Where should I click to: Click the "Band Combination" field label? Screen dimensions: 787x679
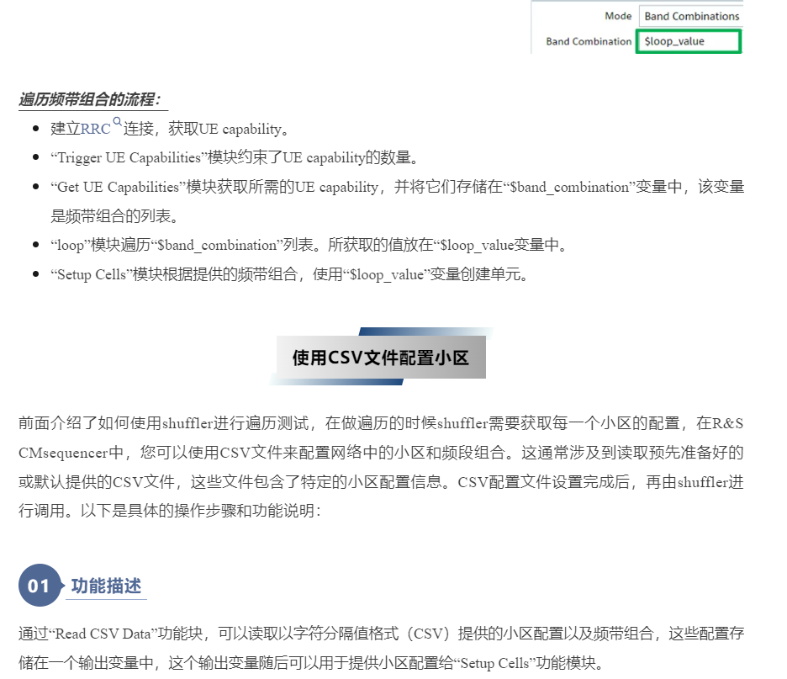click(x=589, y=41)
